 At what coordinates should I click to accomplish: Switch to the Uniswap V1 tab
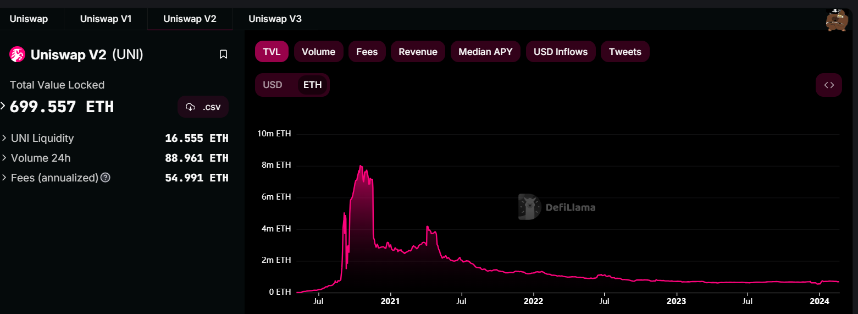click(x=106, y=19)
